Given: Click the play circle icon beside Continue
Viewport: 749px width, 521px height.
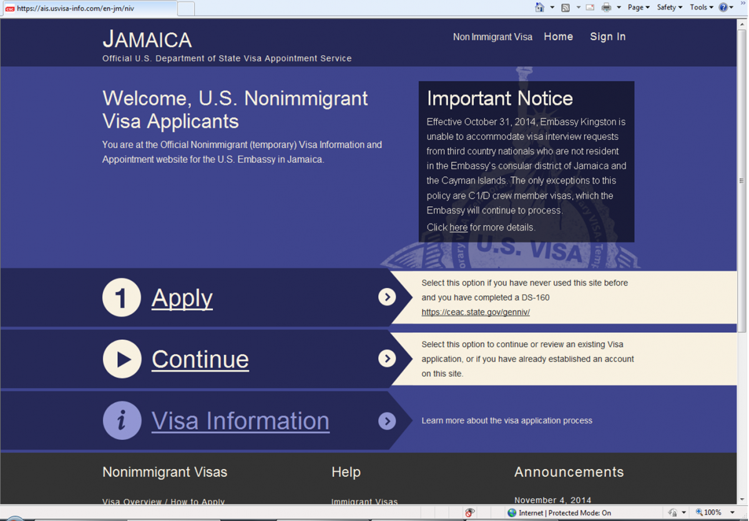Looking at the screenshot, I should tap(122, 359).
